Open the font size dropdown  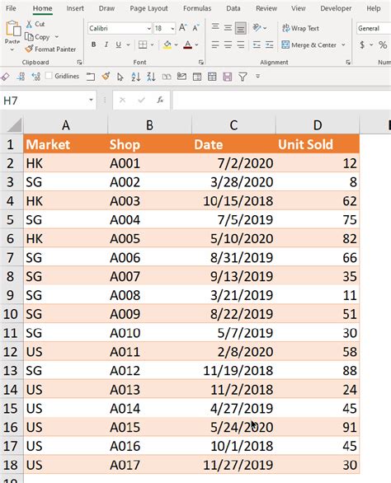point(172,28)
